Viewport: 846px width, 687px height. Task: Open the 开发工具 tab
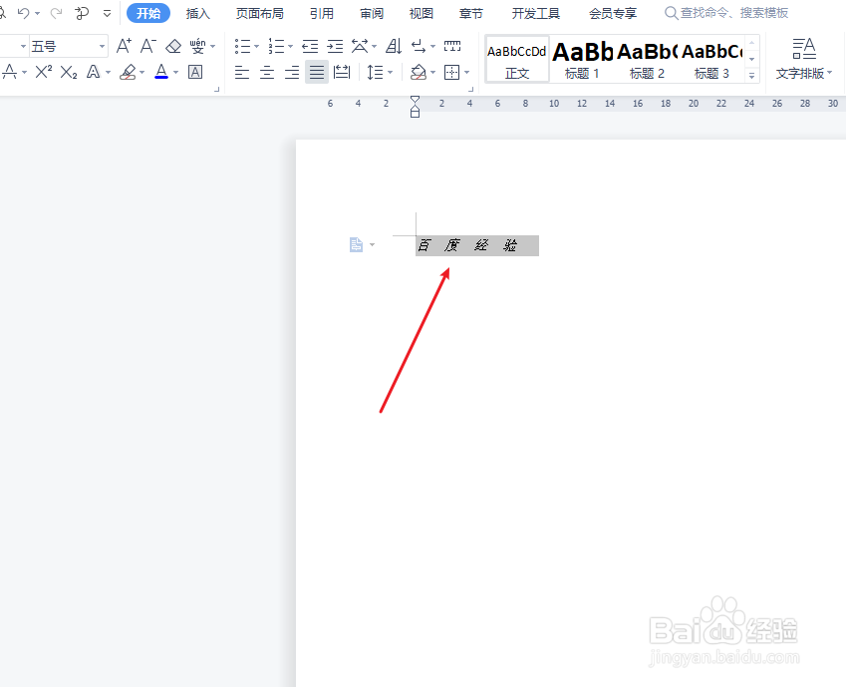(x=536, y=13)
